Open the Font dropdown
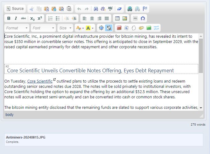 pyautogui.click(x=43, y=28)
